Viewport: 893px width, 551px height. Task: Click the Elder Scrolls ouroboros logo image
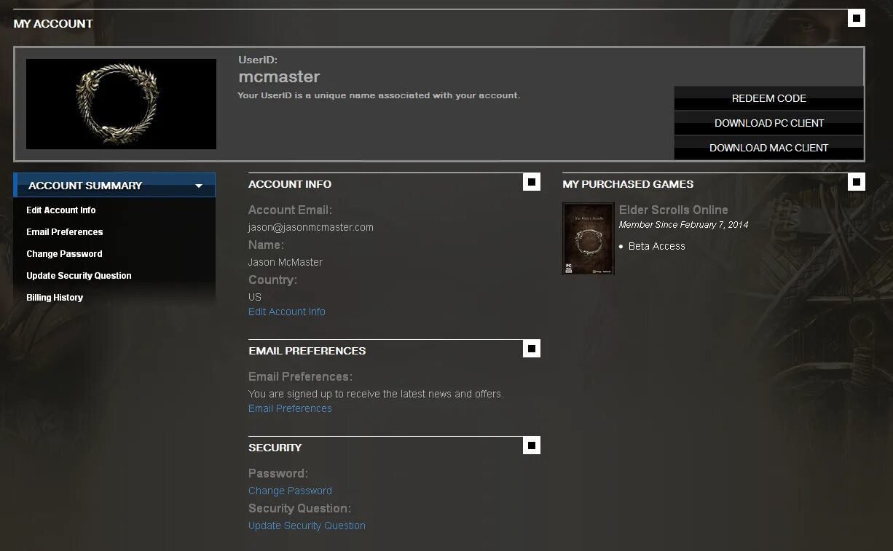(x=121, y=104)
